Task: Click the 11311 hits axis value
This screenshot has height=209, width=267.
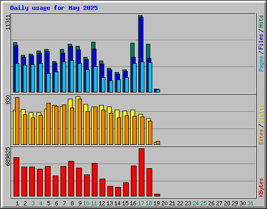Action: [8, 22]
